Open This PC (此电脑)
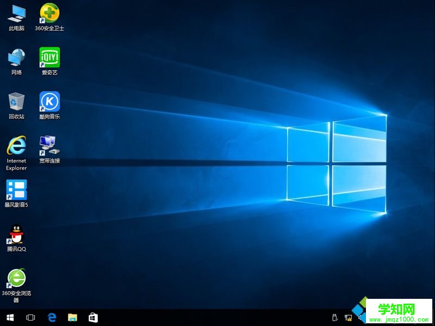The height and width of the screenshot is (326, 435). pyautogui.click(x=16, y=14)
